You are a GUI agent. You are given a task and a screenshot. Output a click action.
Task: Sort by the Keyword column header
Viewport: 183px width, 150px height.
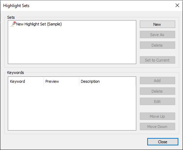(26, 81)
